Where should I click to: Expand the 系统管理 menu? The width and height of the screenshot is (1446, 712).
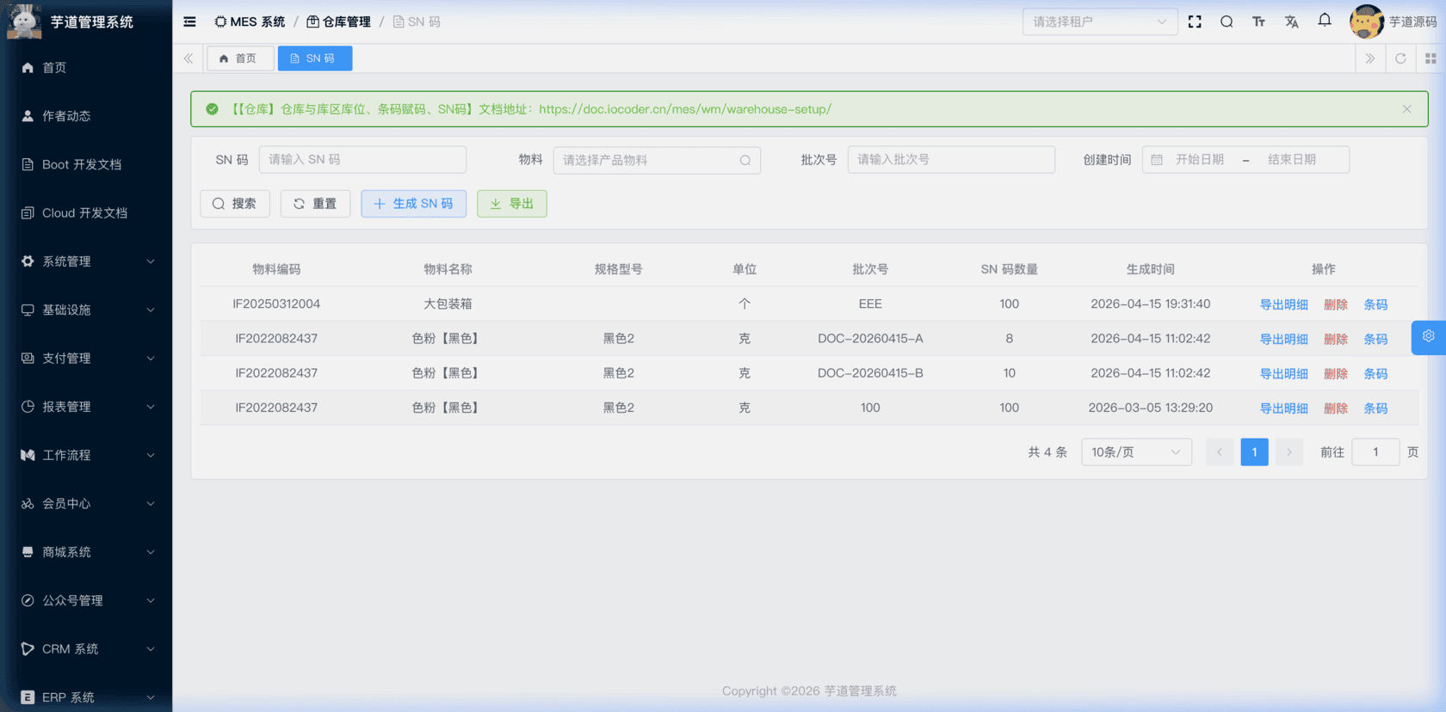pos(86,261)
